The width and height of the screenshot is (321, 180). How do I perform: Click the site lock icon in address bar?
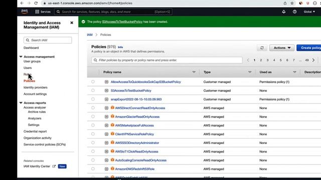pyautogui.click(x=45, y=3)
